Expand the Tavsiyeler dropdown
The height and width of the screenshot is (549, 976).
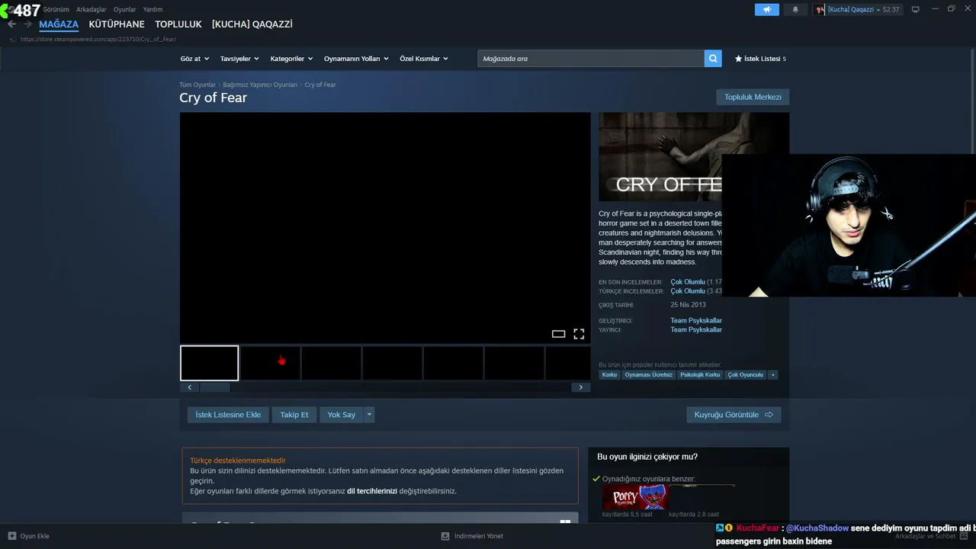[x=239, y=59]
